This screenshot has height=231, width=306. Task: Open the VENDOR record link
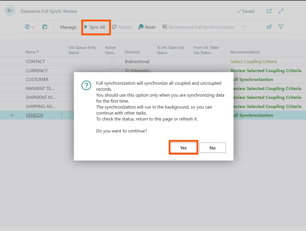click(x=34, y=115)
